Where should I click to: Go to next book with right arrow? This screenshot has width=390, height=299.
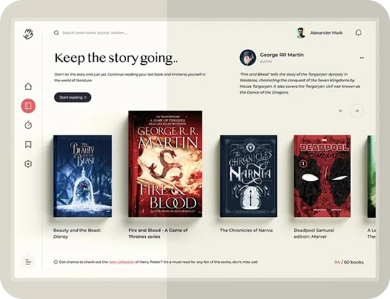pyautogui.click(x=357, y=111)
